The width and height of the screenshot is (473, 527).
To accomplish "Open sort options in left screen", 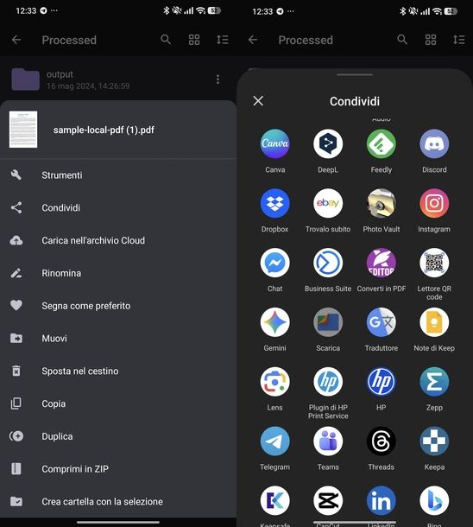I will 222,40.
